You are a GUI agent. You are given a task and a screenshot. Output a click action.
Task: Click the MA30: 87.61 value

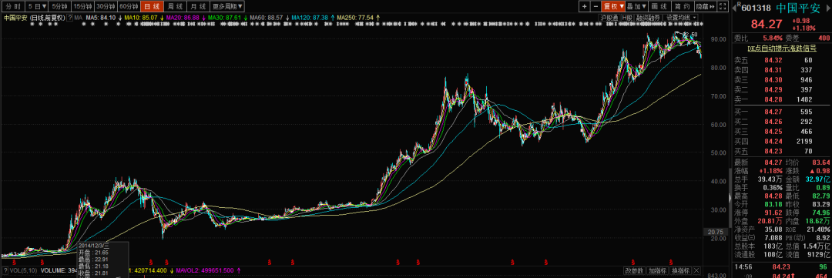[x=224, y=18]
